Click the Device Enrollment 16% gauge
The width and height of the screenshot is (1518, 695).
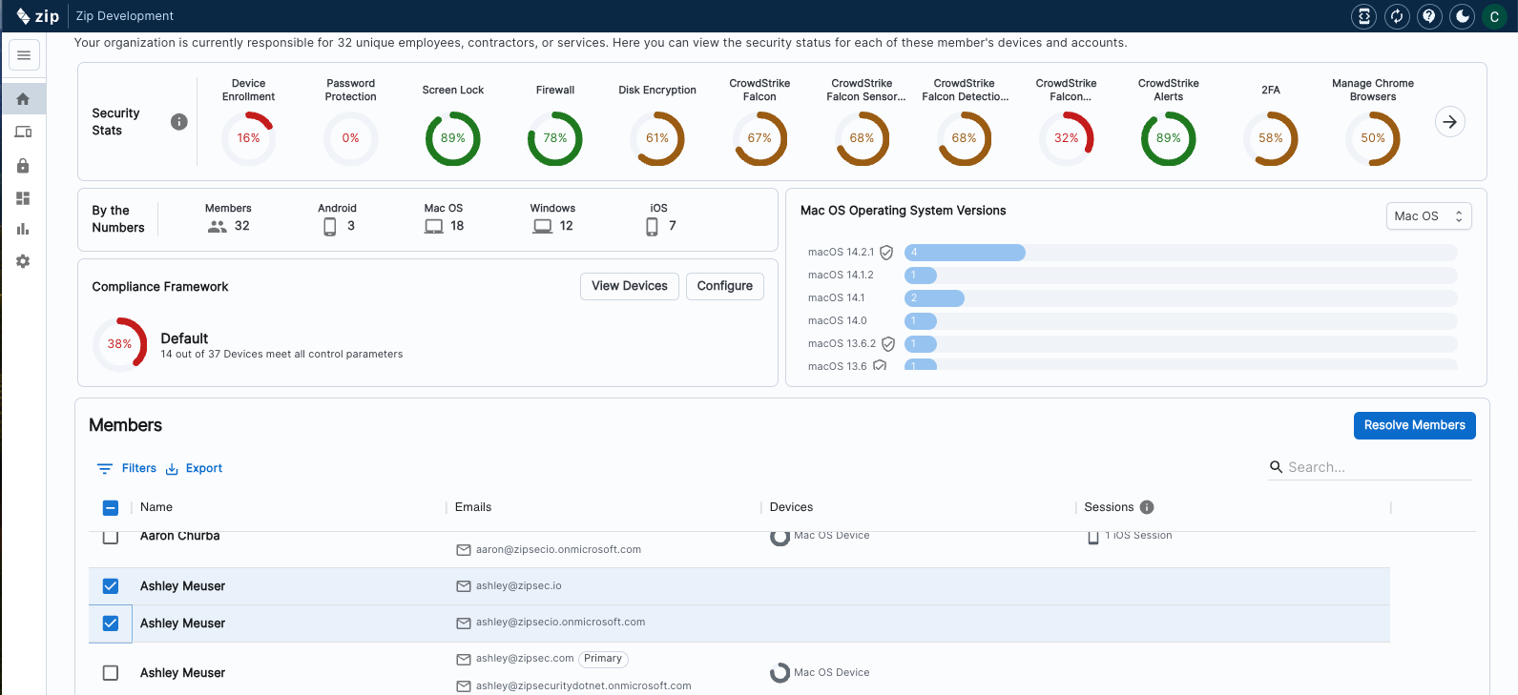click(248, 138)
